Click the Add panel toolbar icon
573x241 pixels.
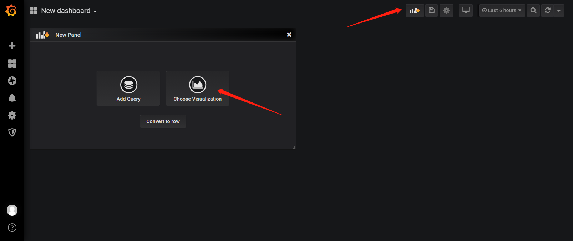pyautogui.click(x=415, y=11)
